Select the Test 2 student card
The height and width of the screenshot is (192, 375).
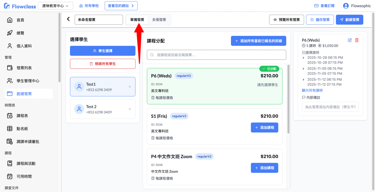[x=103, y=109]
